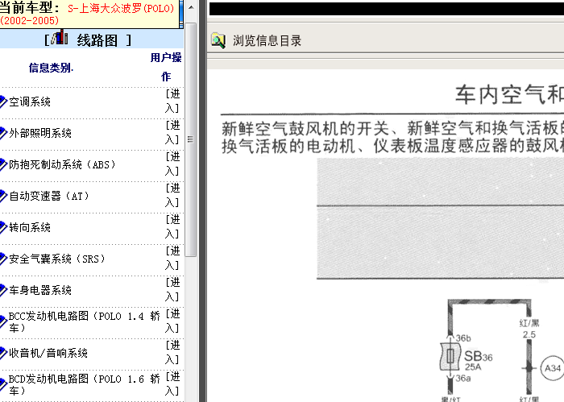This screenshot has height=402, width=564.
Task: Click the current vehicle model S-上海大众波罗(POLO) text
Action: 121,8
